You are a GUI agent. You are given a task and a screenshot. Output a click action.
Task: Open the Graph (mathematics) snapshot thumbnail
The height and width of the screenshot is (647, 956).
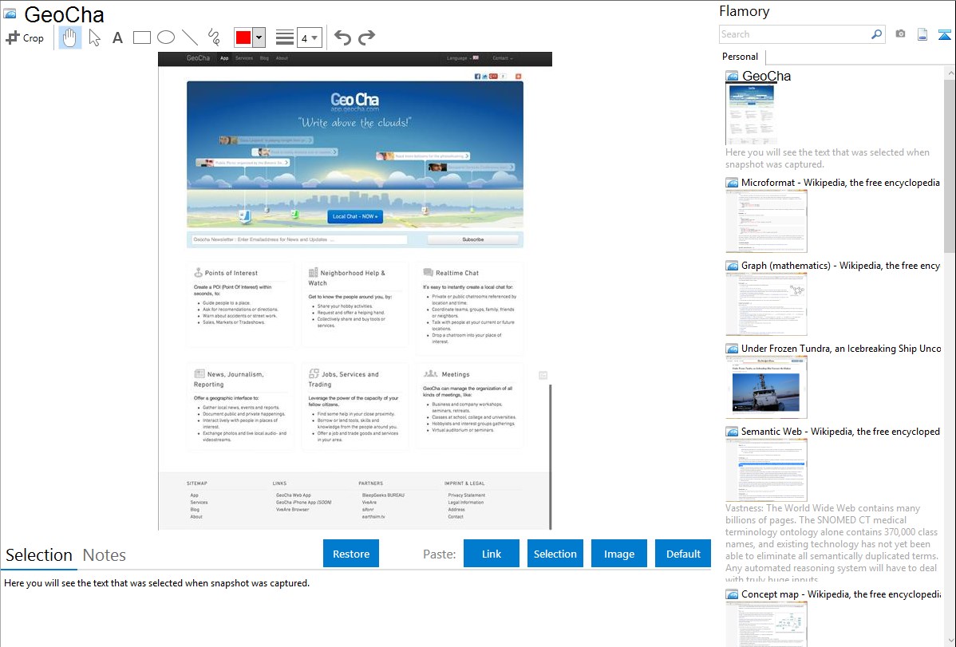(x=766, y=304)
